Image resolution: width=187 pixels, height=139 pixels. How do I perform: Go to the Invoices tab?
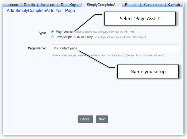point(47,5)
